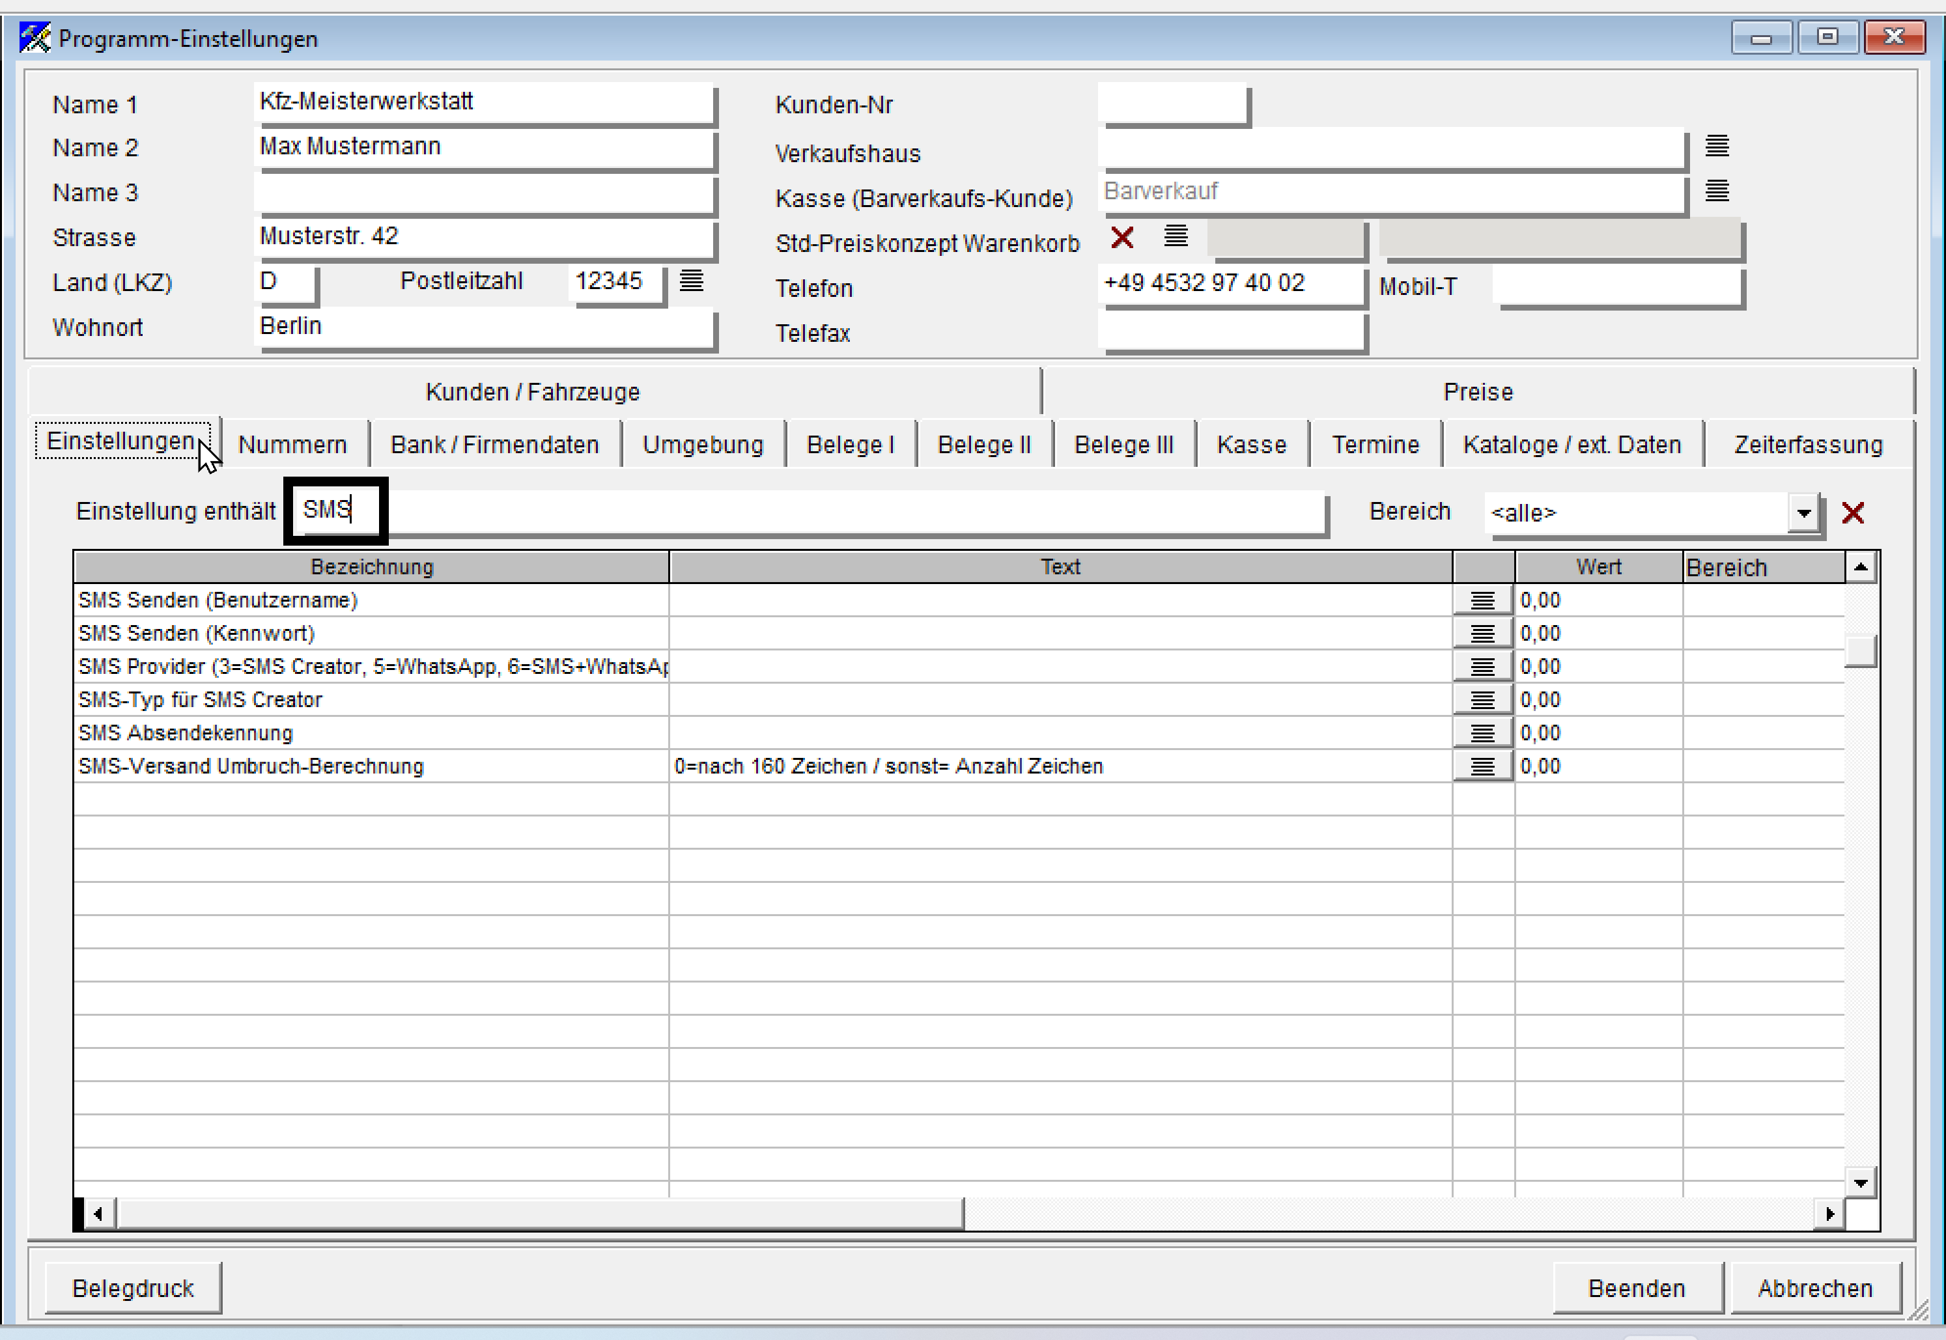Open the Termine tab
Screen dimensions: 1946x1340
pos(1375,444)
